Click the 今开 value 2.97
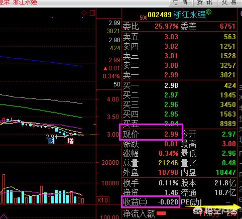The width and height of the screenshot is (242, 219). pos(229,134)
